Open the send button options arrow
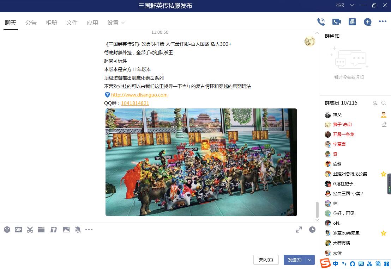The width and height of the screenshot is (391, 269). tap(310, 260)
